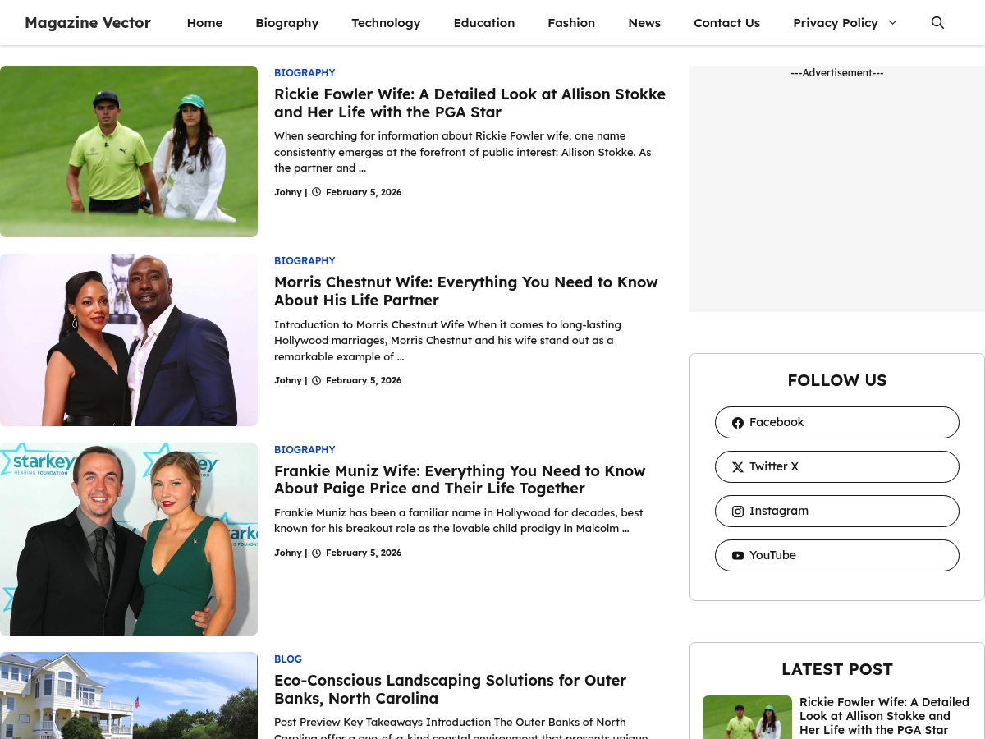The height and width of the screenshot is (739, 985).
Task: Click the Instagram follow button
Action: (837, 511)
